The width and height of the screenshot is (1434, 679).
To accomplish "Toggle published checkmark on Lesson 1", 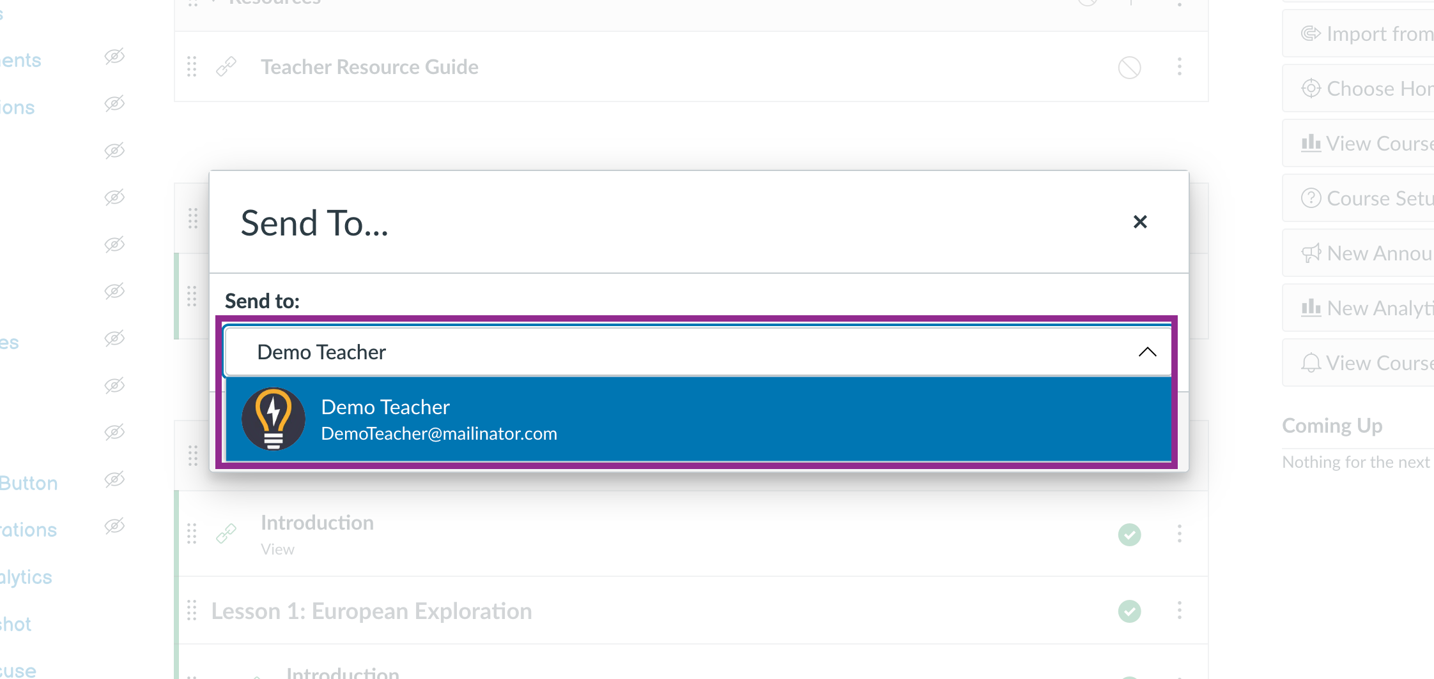I will pos(1129,611).
